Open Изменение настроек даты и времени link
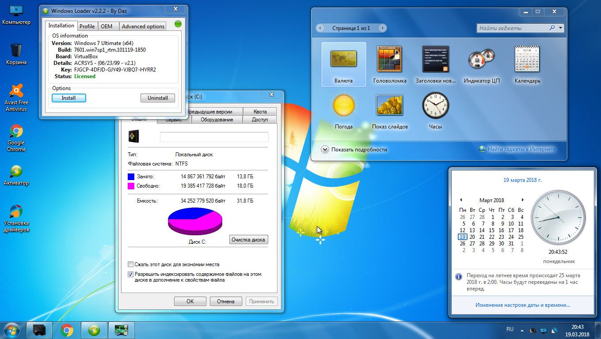601x339 pixels. pos(523,305)
